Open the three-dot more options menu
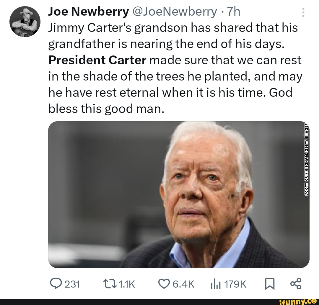The height and width of the screenshot is (305, 319). (303, 12)
